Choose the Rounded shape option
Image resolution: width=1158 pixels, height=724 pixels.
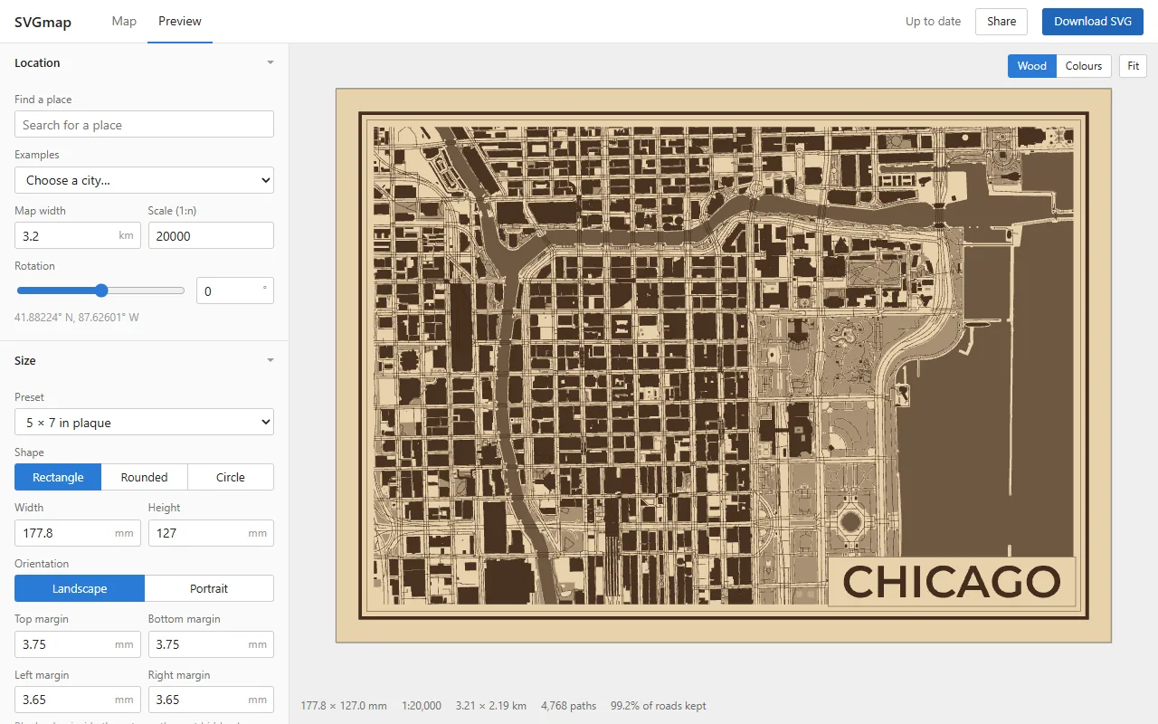pos(145,477)
